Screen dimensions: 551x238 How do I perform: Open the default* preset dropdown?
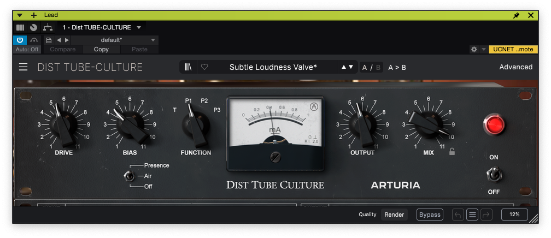[x=115, y=40]
